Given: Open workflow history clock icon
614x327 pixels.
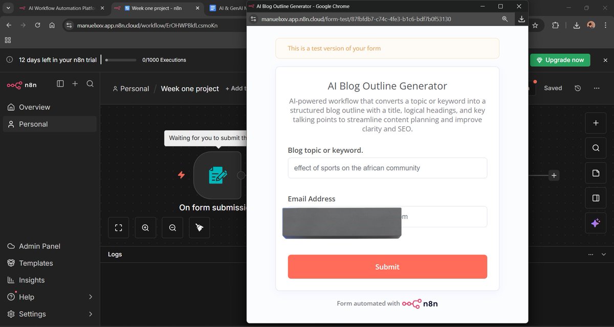Looking at the screenshot, I should pos(578,88).
